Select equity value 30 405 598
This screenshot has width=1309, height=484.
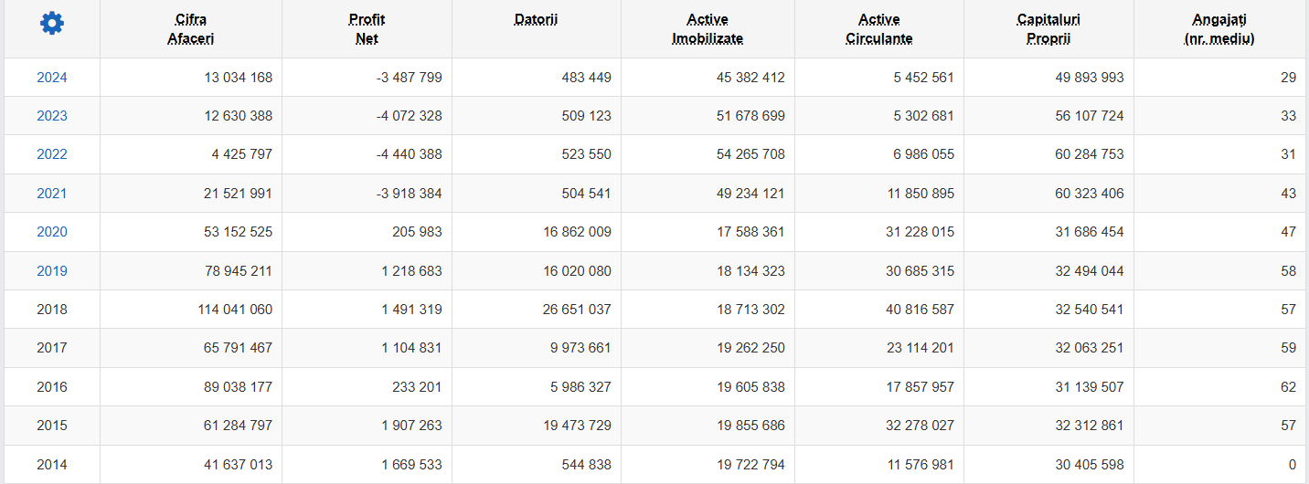[1090, 465]
